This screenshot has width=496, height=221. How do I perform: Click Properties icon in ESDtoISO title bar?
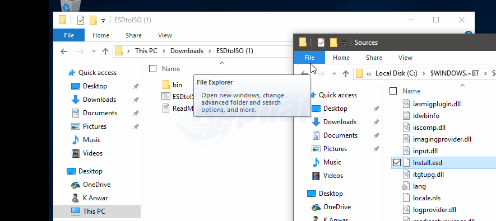point(81,20)
